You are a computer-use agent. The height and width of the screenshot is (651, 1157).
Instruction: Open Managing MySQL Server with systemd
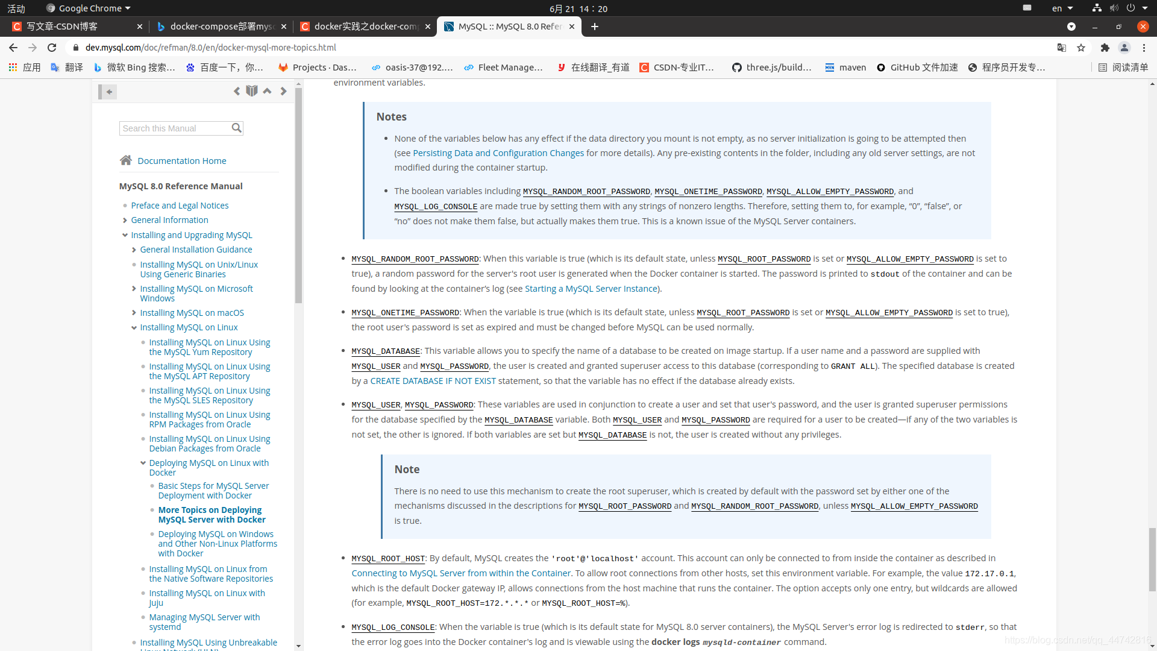[x=204, y=622]
